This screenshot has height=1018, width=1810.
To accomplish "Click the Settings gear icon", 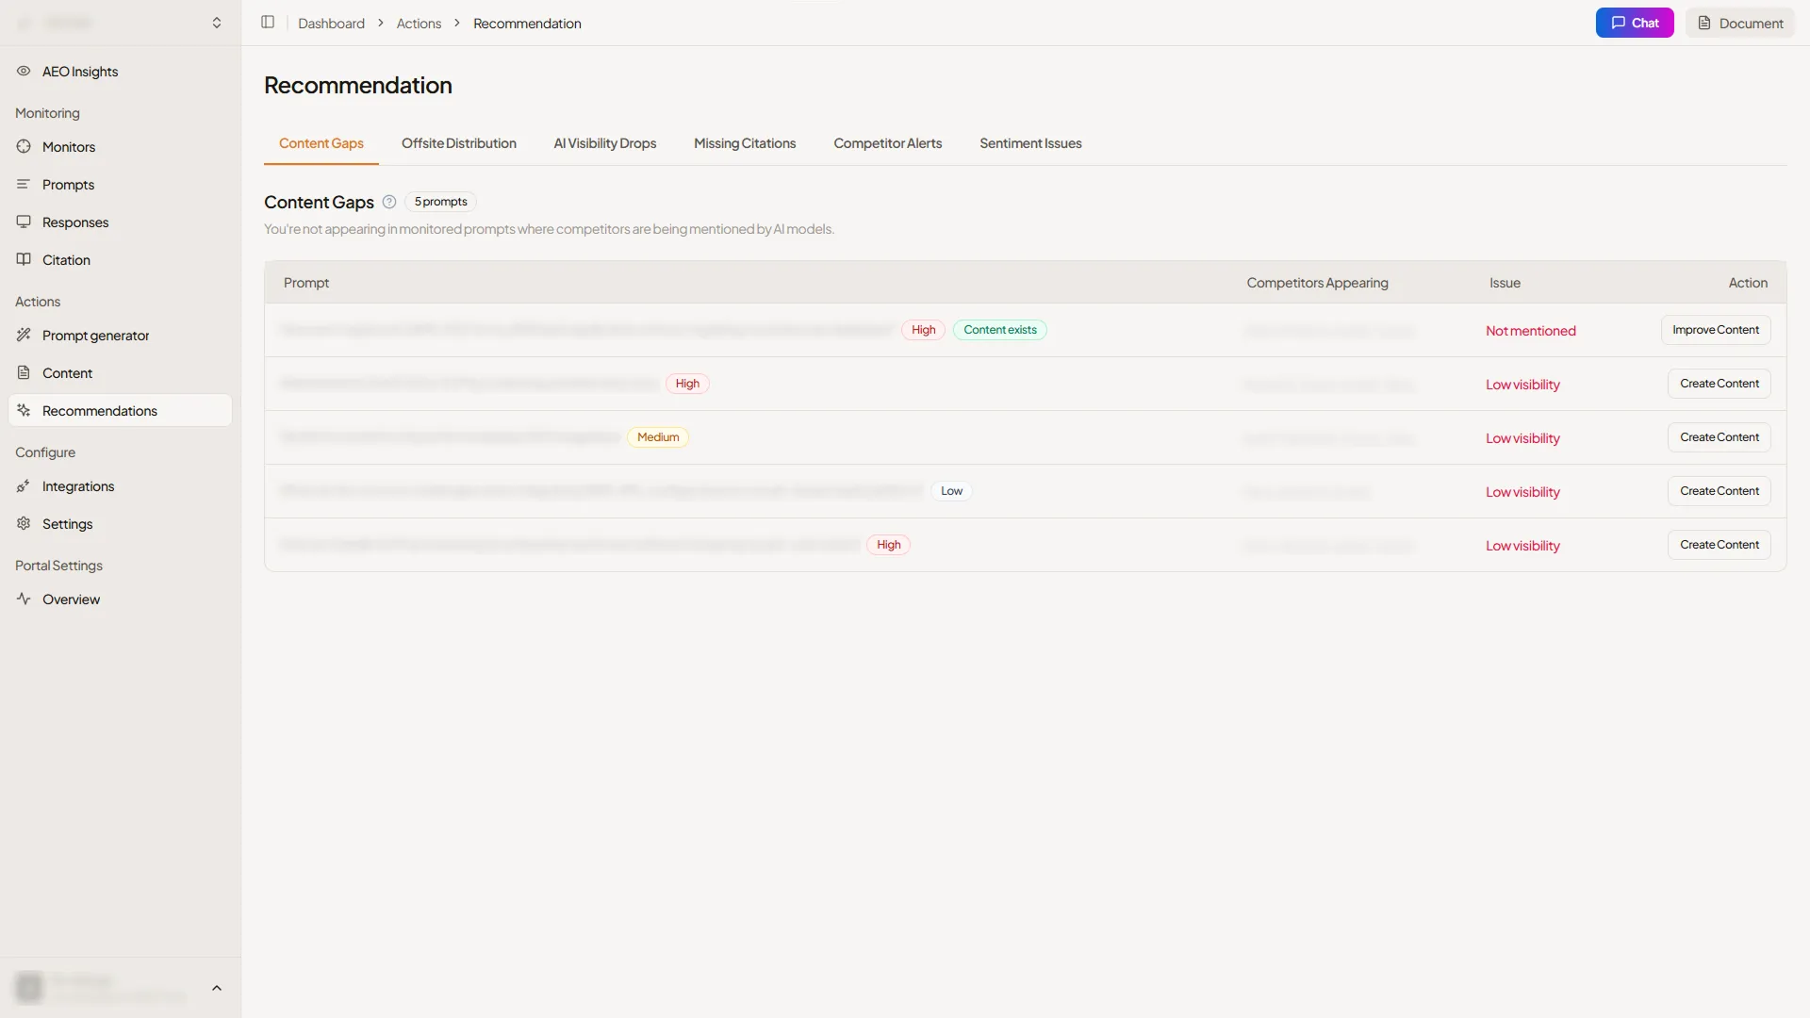I will pyautogui.click(x=24, y=524).
